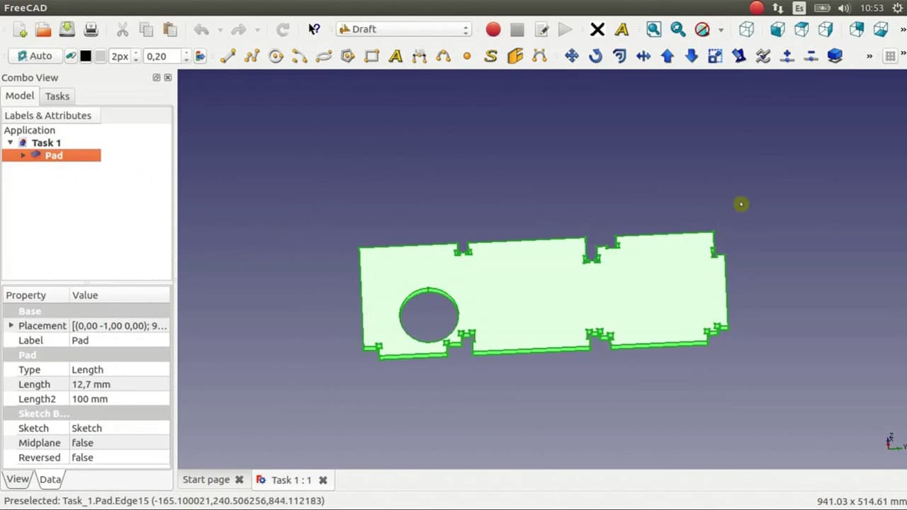Expand the Placement property row

click(11, 325)
